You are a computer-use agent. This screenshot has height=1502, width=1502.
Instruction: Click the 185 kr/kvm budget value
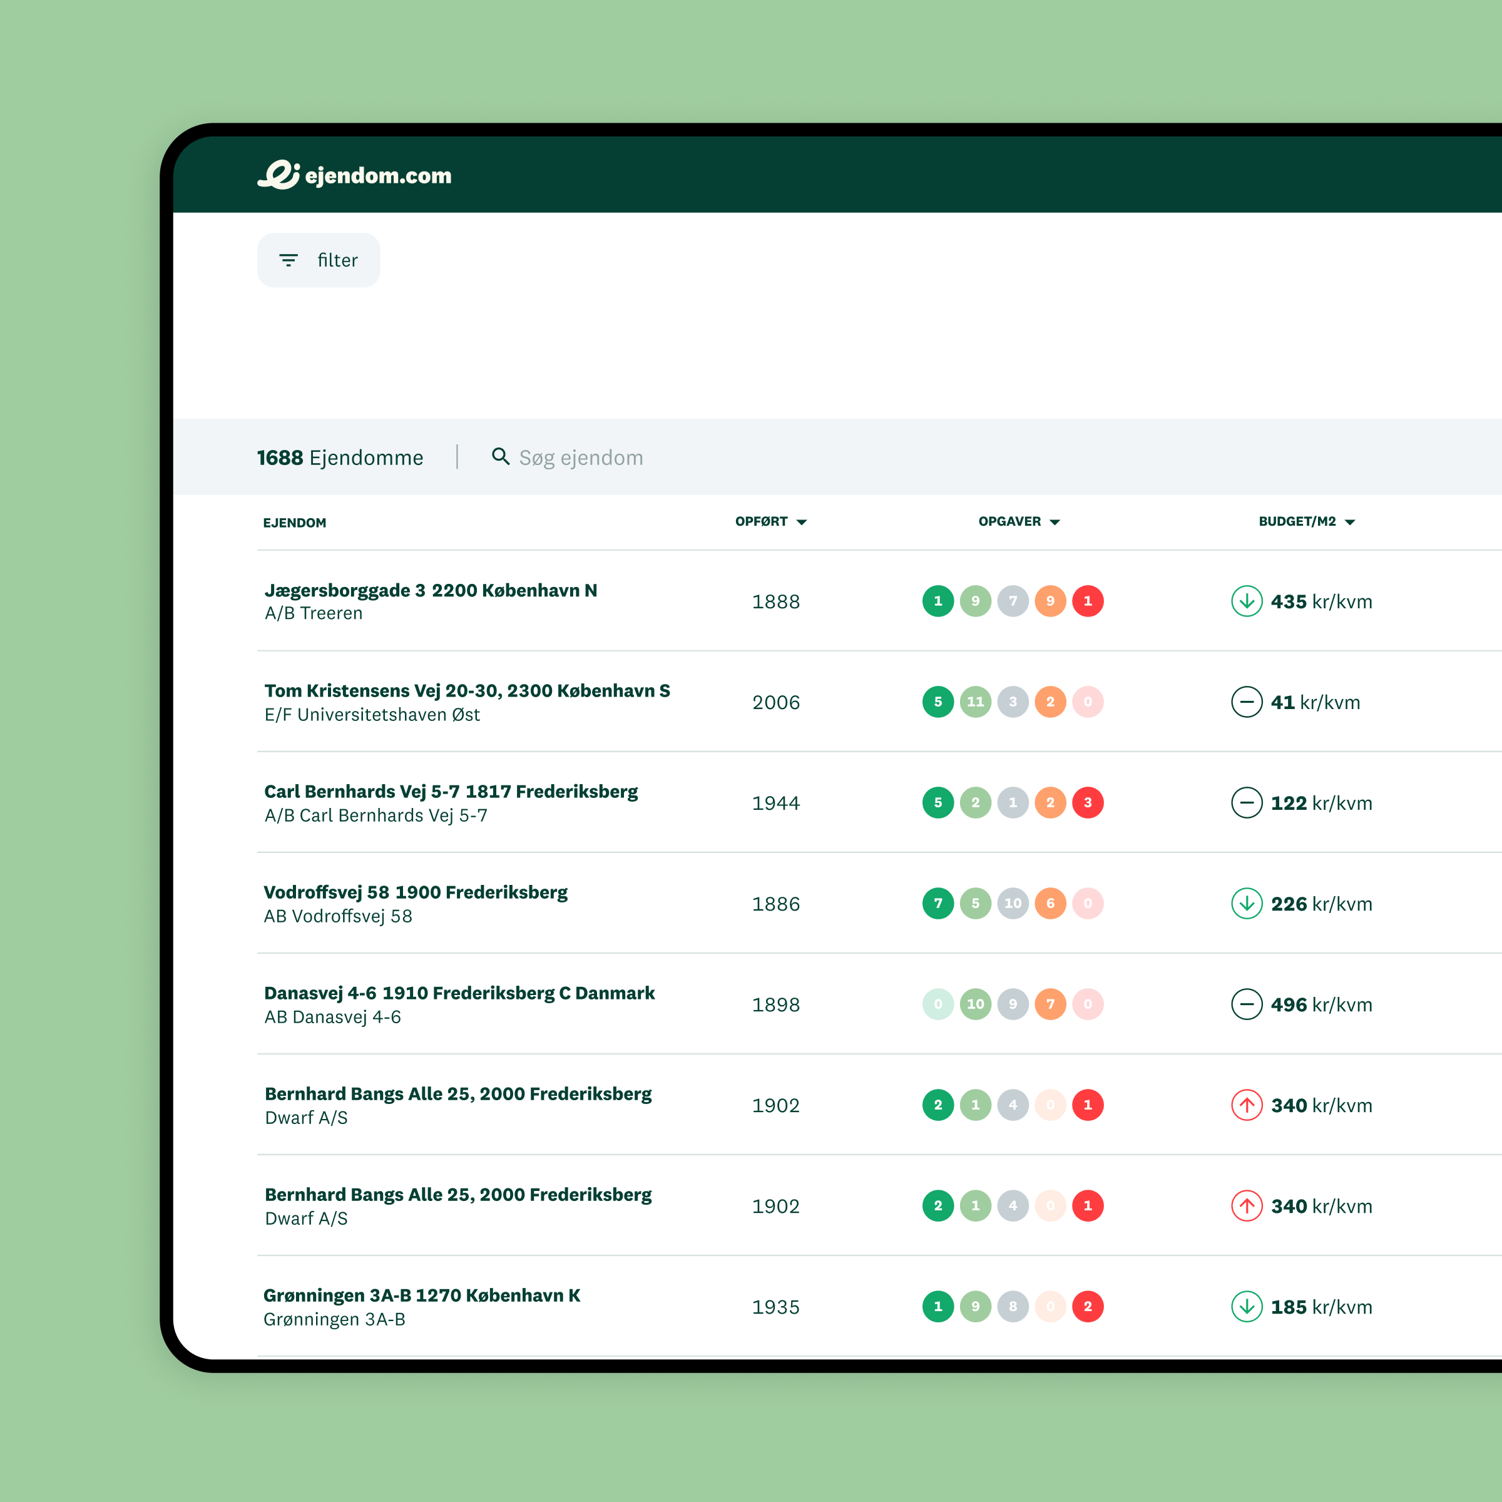pos(1322,1307)
